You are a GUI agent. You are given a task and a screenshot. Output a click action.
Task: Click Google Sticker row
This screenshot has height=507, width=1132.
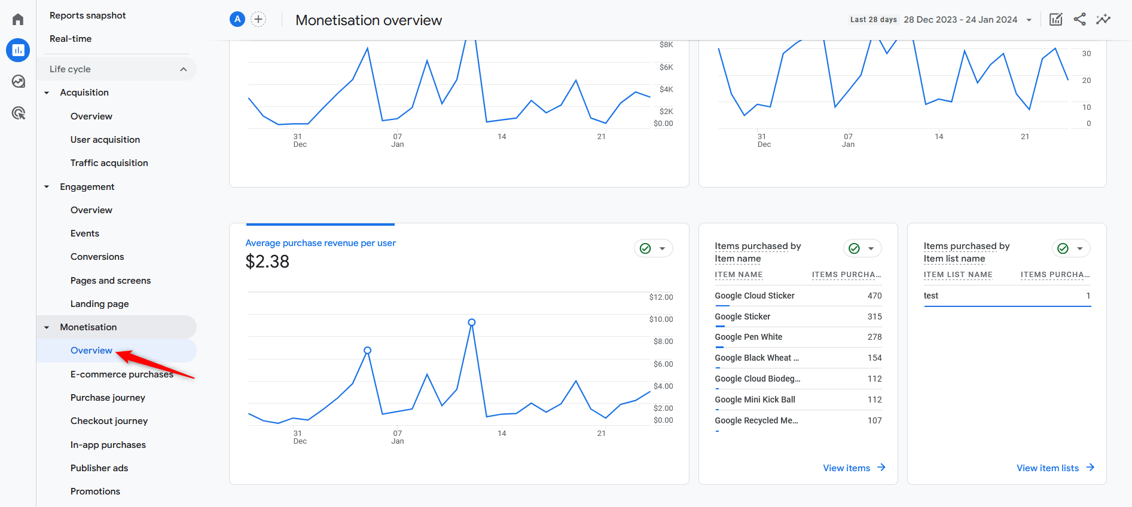point(798,317)
